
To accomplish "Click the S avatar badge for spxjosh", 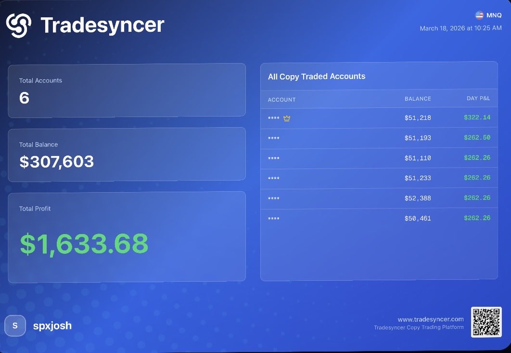I will 15,326.
